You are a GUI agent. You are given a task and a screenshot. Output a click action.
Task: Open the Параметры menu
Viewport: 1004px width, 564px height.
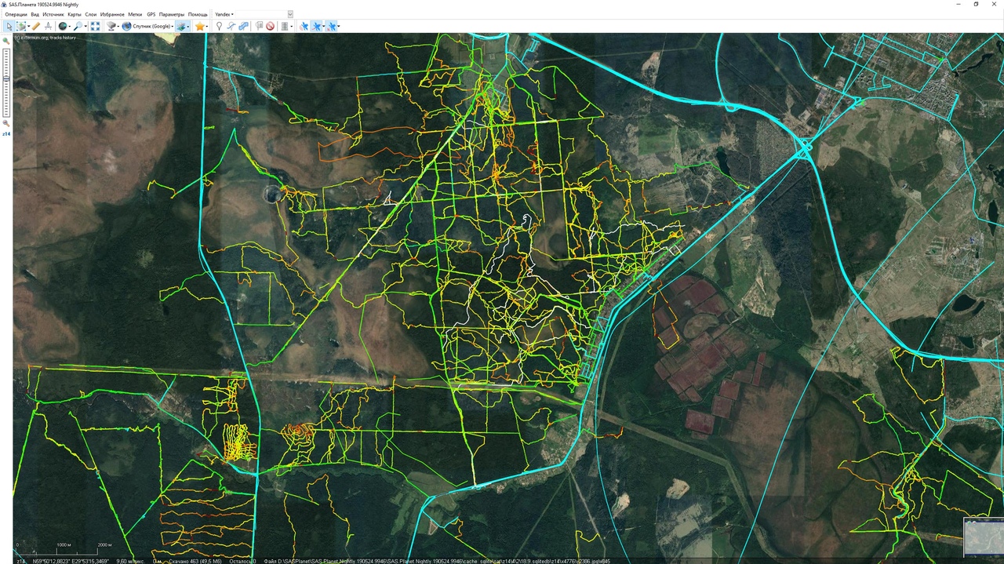[172, 14]
